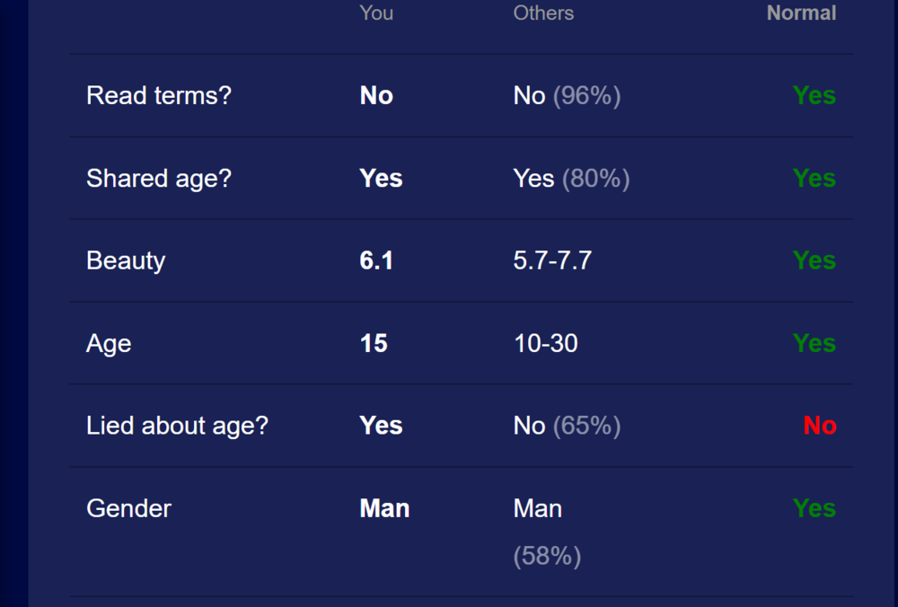The width and height of the screenshot is (898, 607).
Task: Click the 'Yes (80%)' others value
Action: 571,179
